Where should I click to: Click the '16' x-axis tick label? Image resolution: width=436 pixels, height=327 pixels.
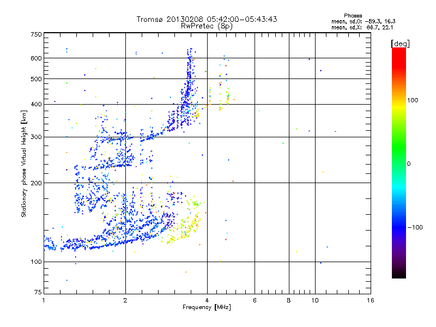(371, 300)
